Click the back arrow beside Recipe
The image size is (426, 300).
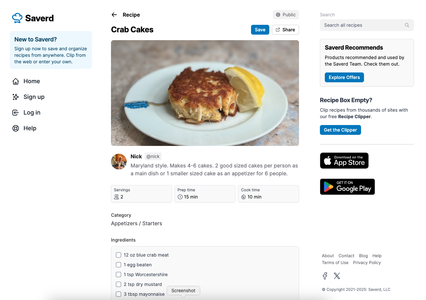click(x=114, y=15)
